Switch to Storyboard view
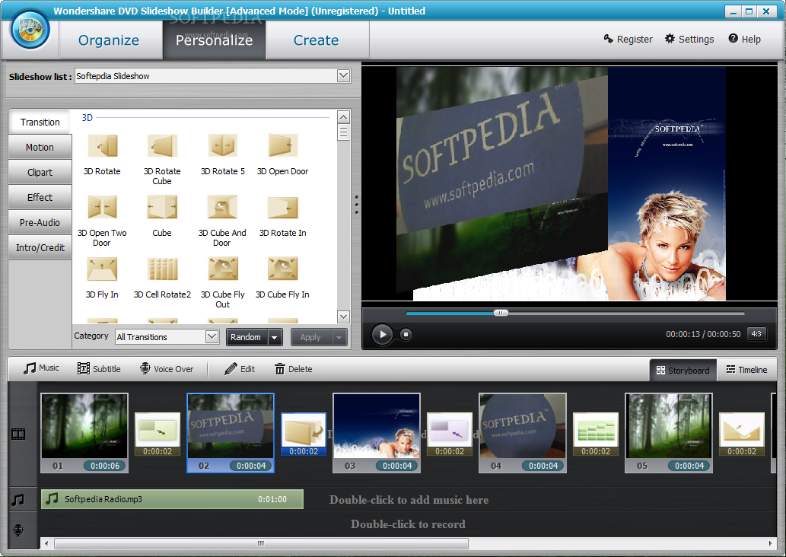The width and height of the screenshot is (786, 557). [x=683, y=370]
